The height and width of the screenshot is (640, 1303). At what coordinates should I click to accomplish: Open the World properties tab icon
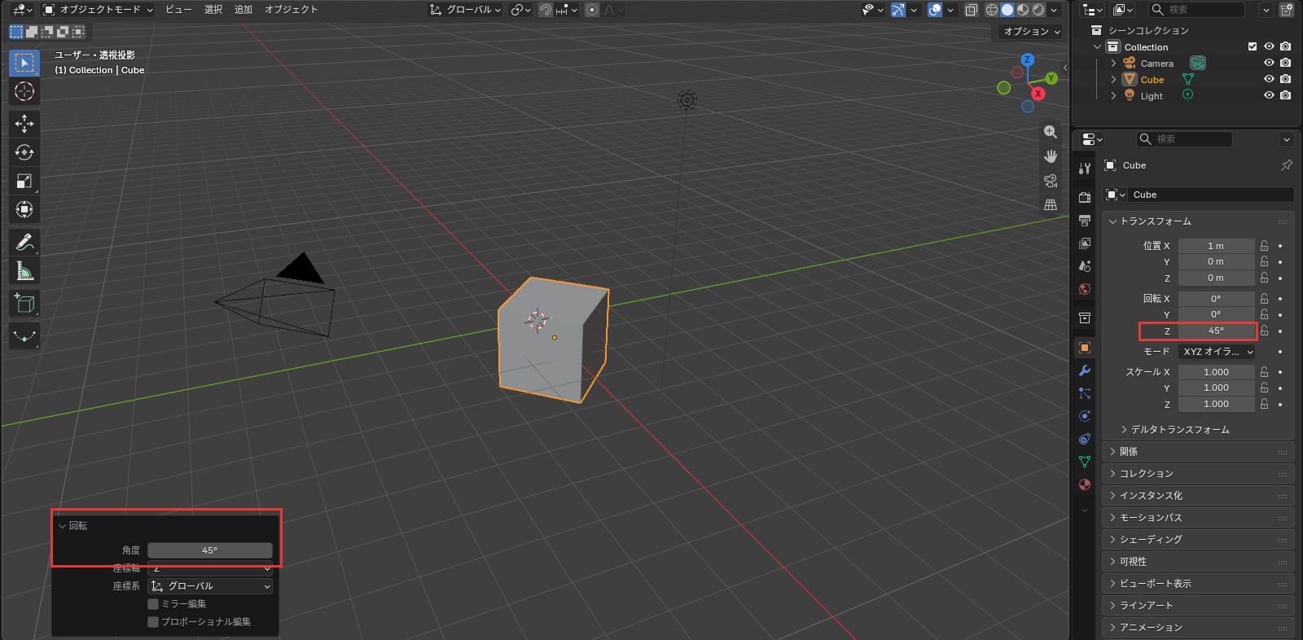click(1085, 289)
